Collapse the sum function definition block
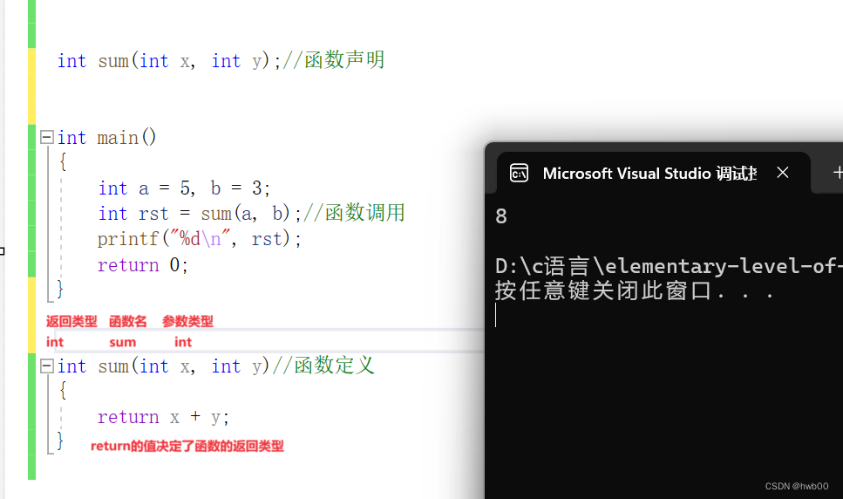843x499 pixels. 47,366
